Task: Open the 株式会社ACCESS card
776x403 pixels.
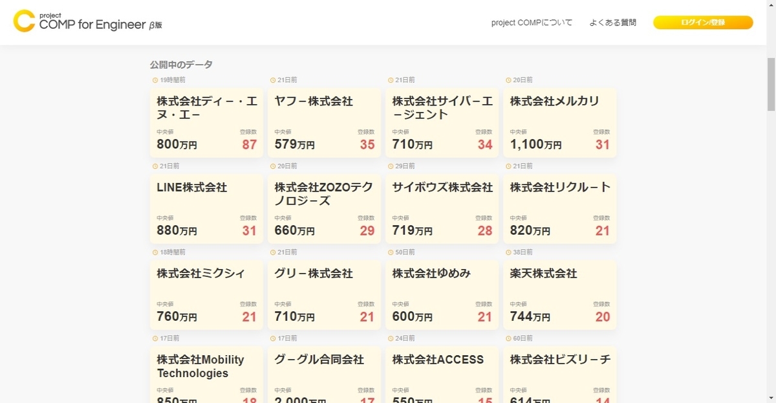Action: 442,375
